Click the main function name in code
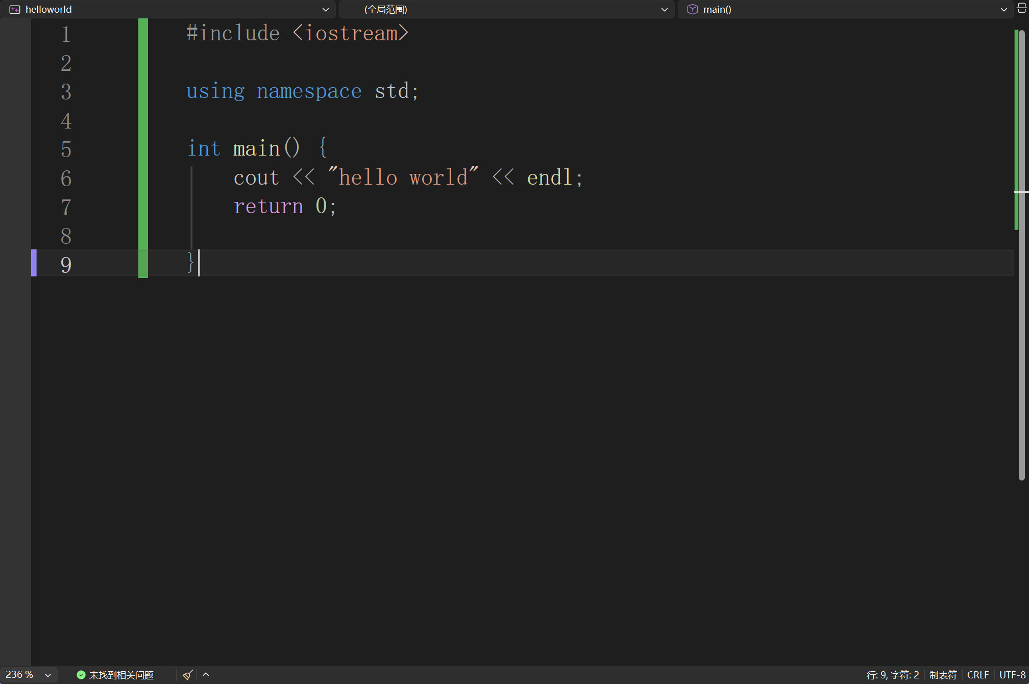 pos(256,149)
